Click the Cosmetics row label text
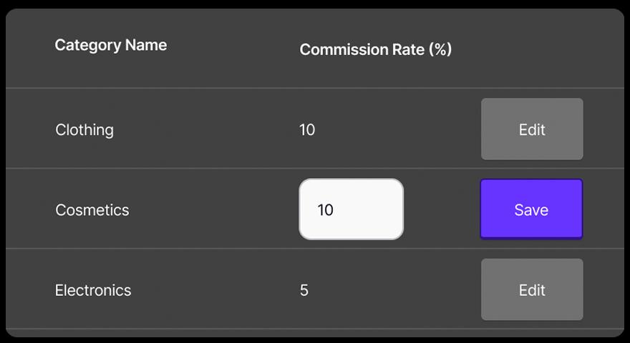 click(x=92, y=210)
